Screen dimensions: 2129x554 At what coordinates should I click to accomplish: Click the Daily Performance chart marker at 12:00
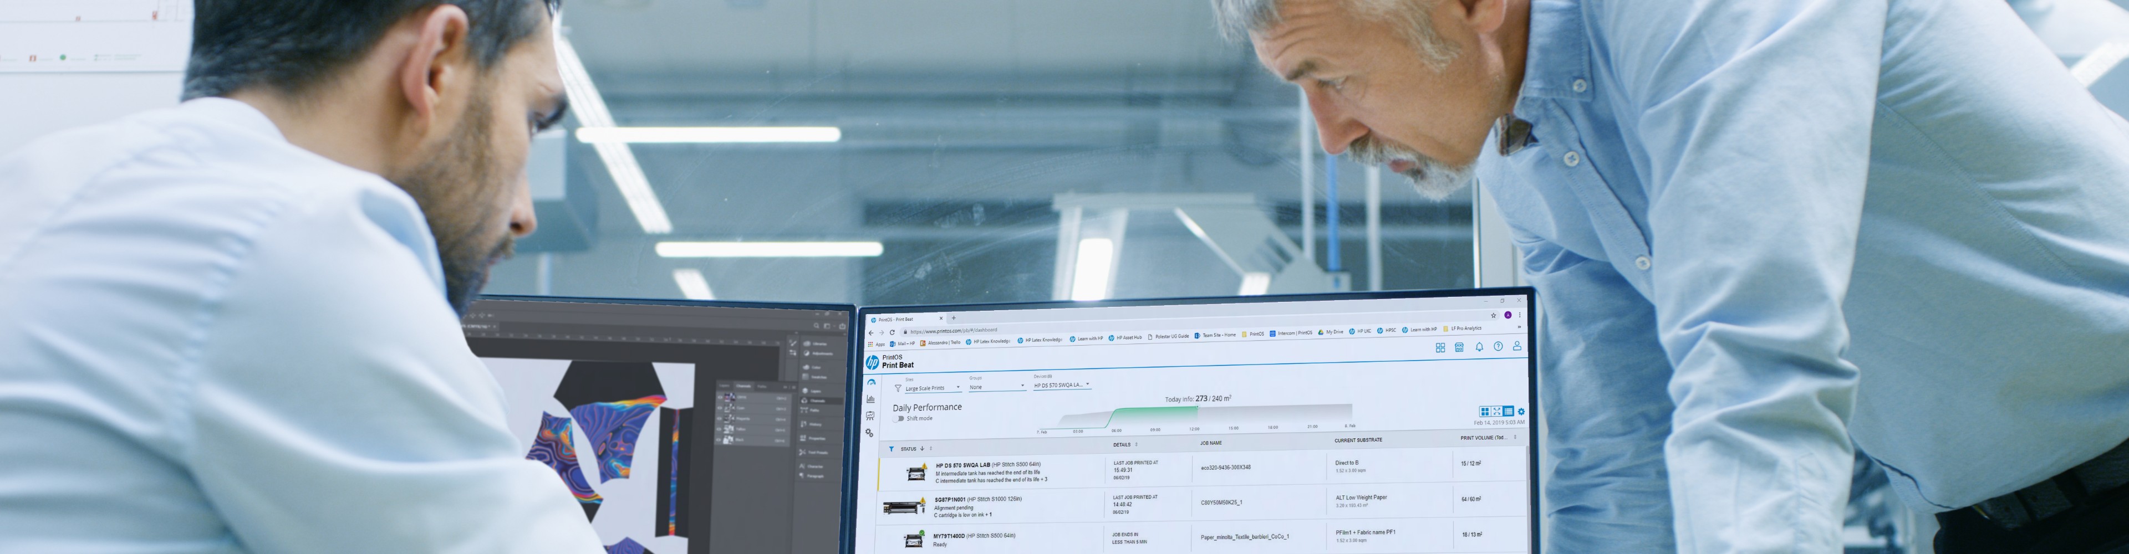pos(1197,406)
